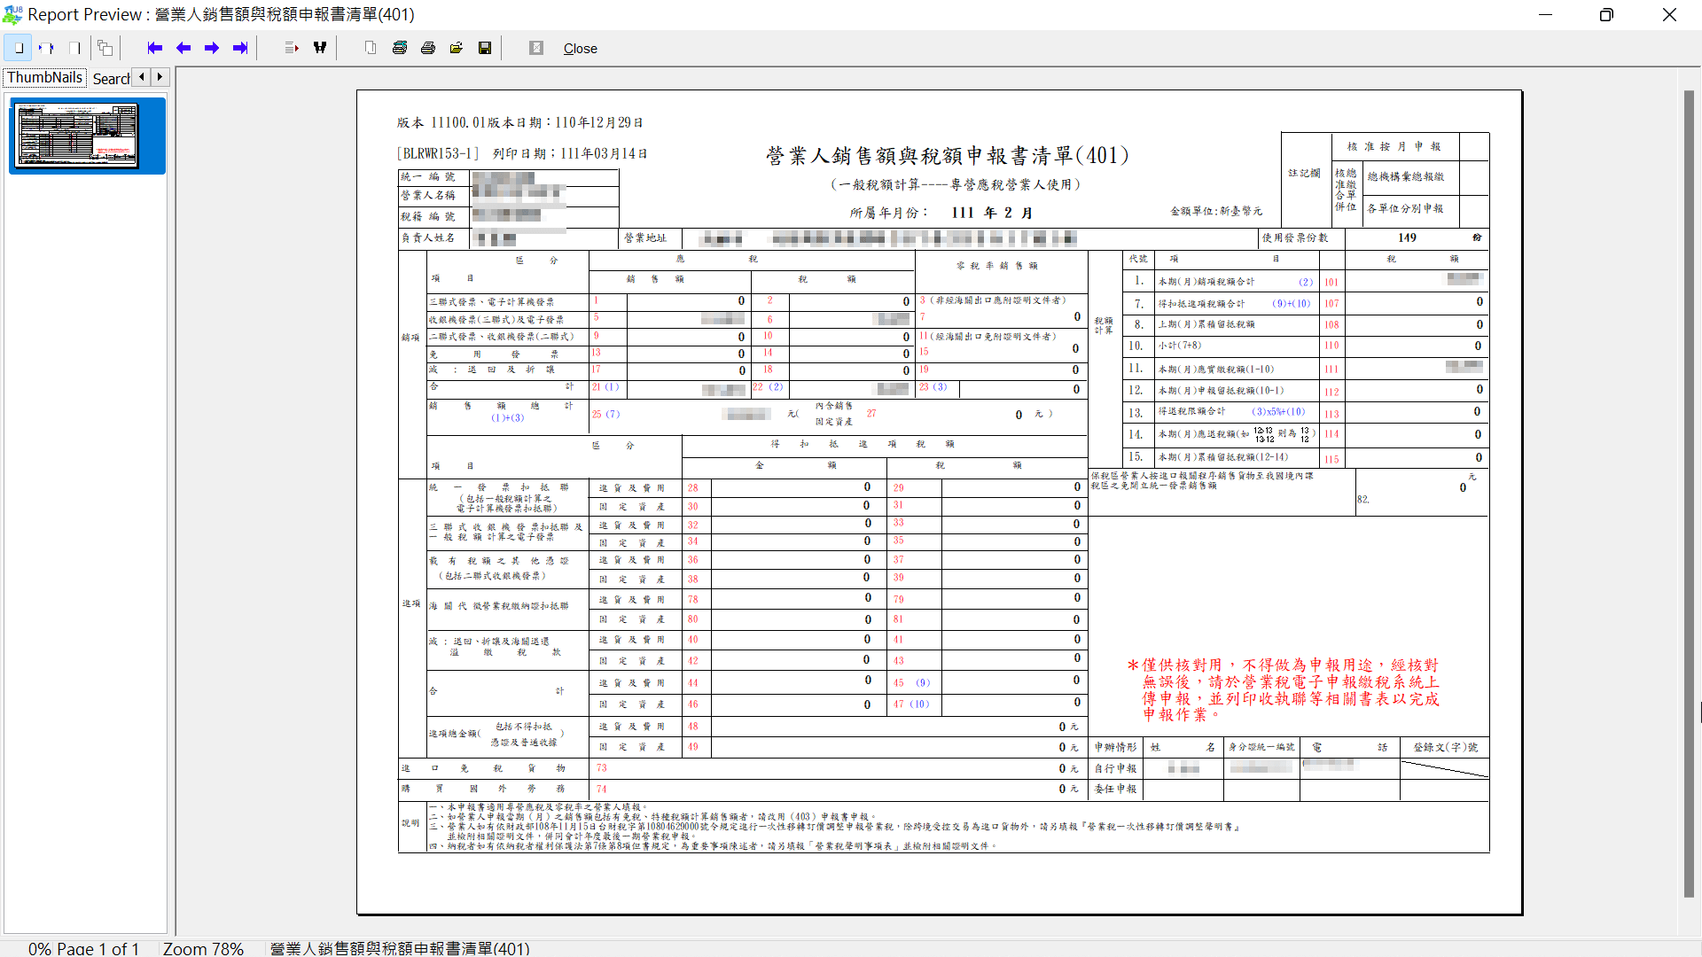Click the 版本 11100.01 version line

coord(519,122)
